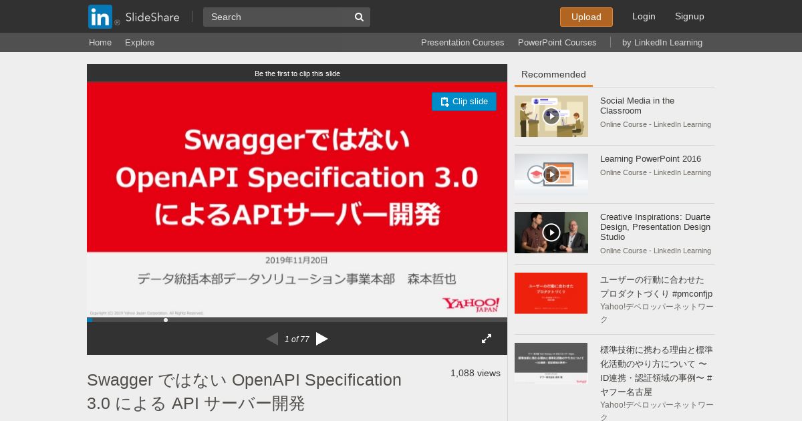The width and height of the screenshot is (802, 421).
Task: Click the Upload button
Action: [x=586, y=17]
